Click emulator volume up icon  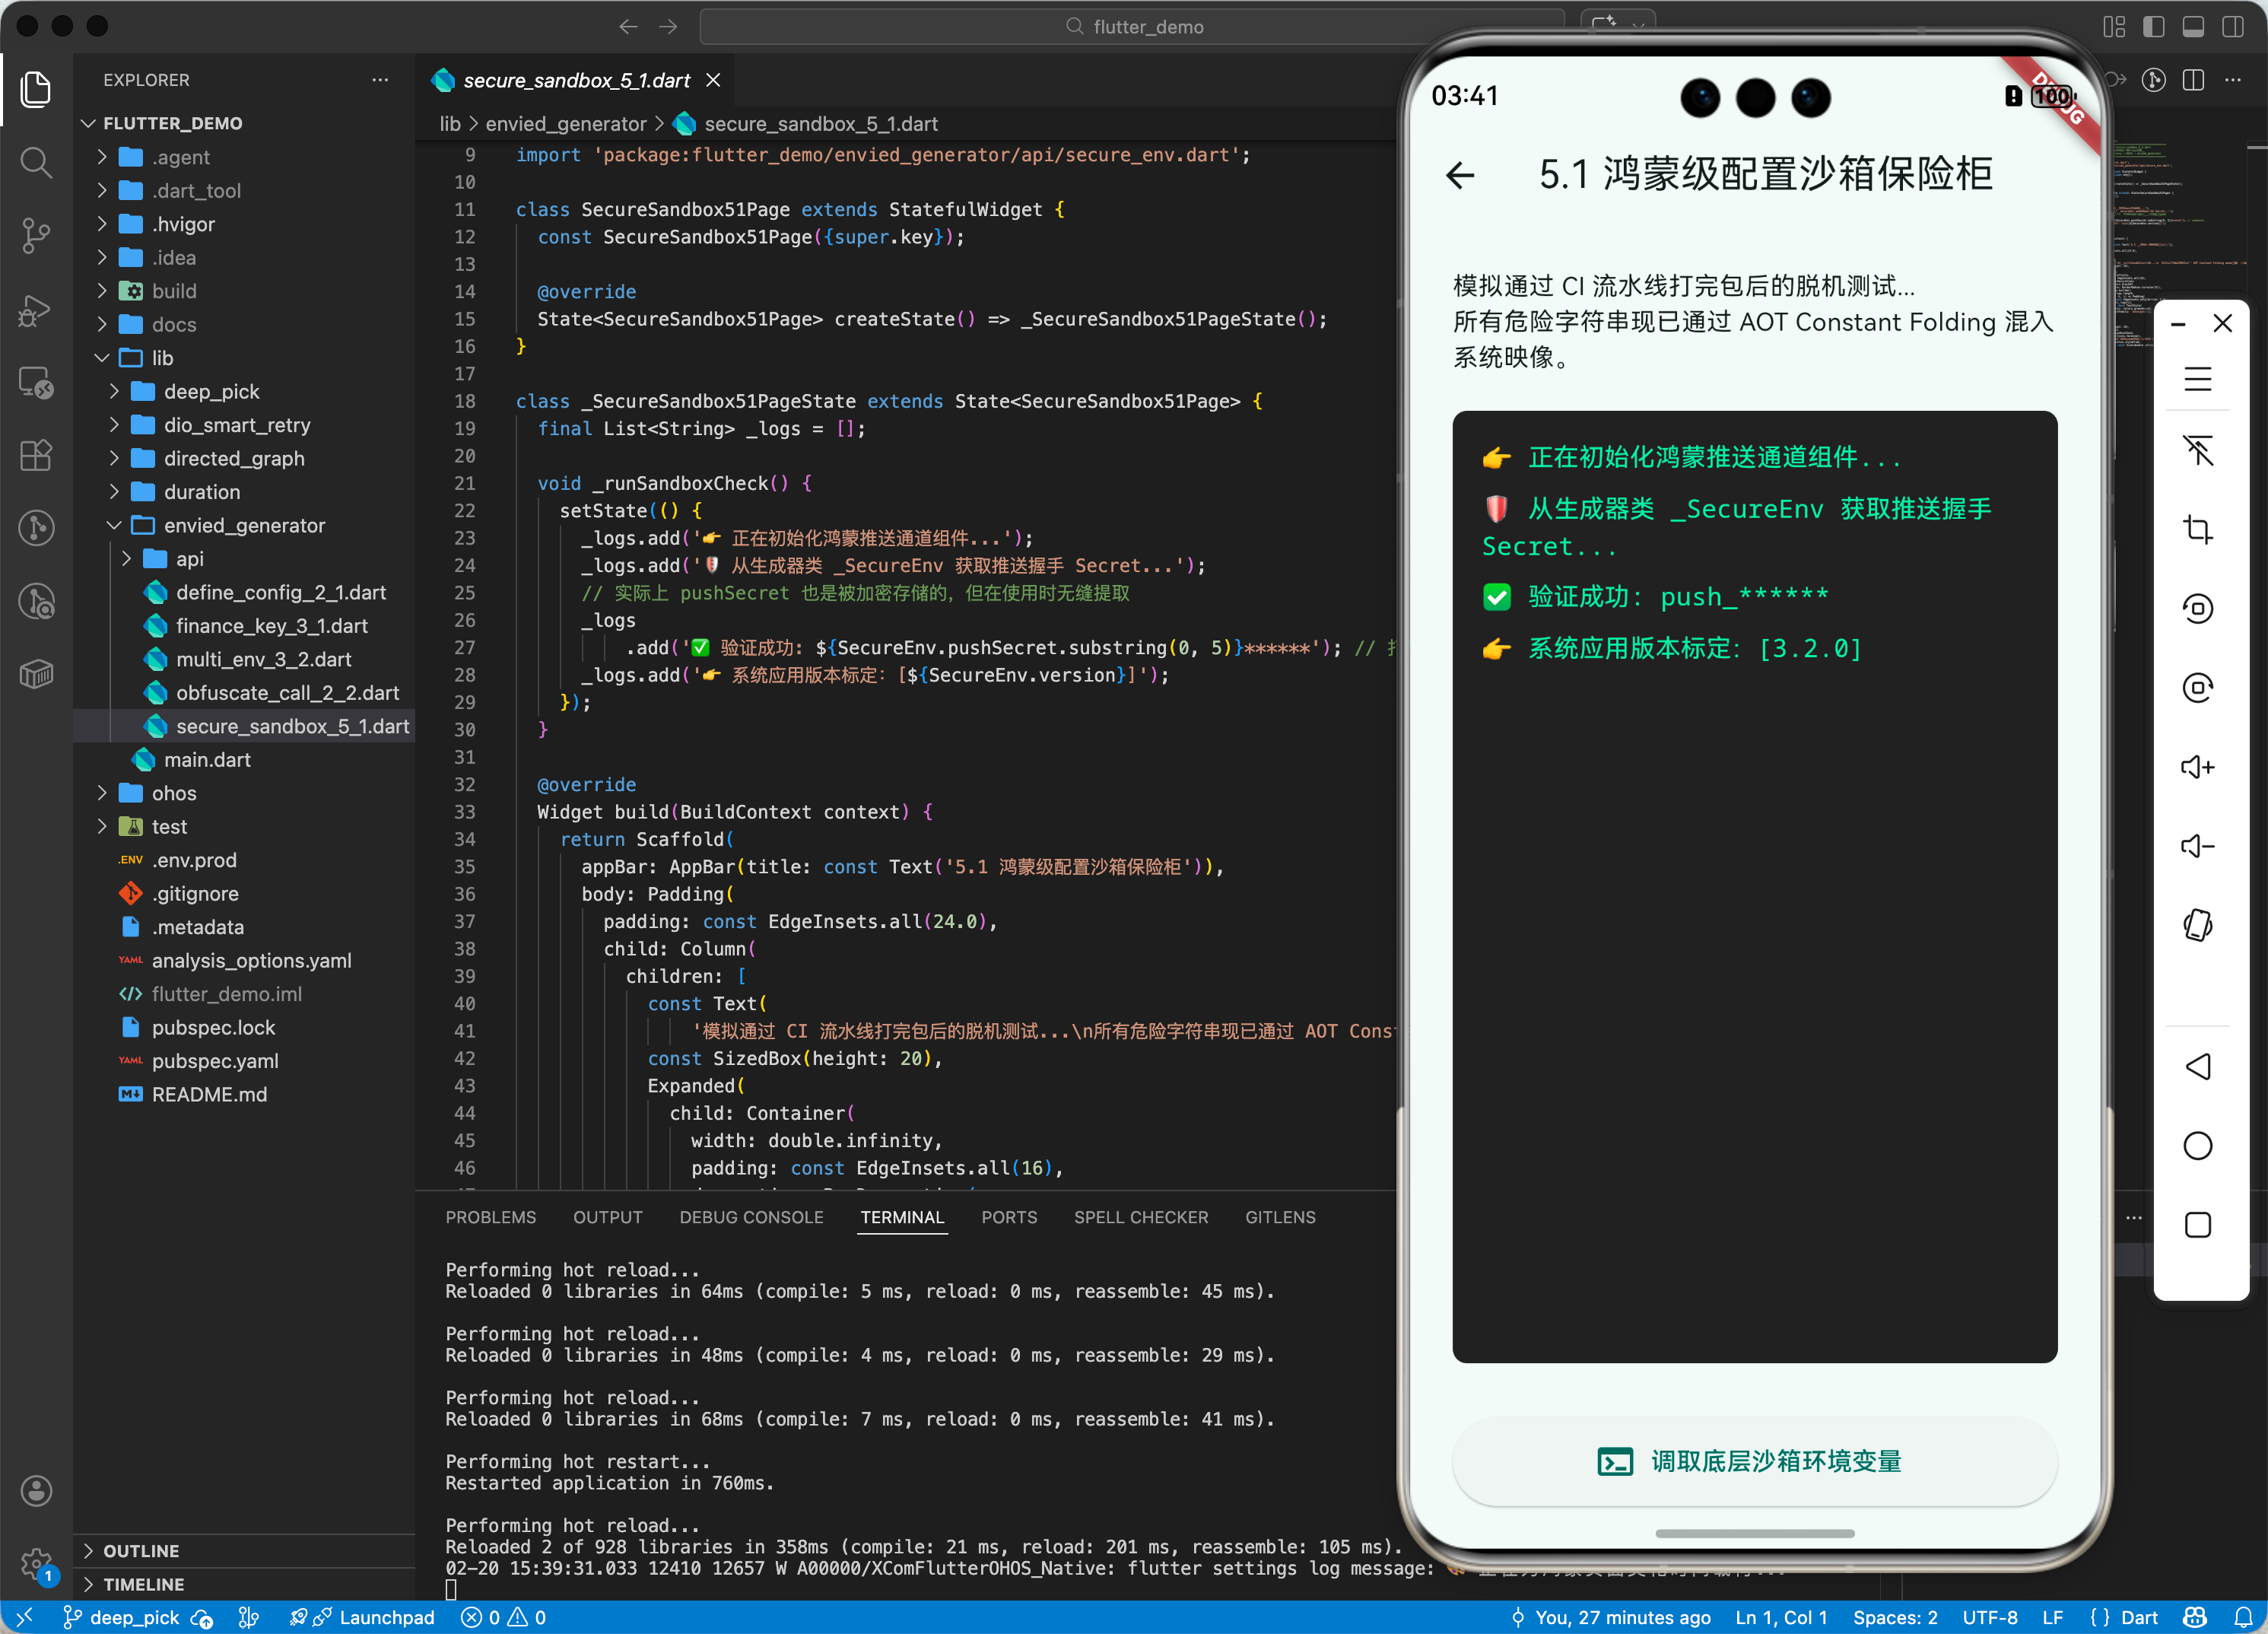click(2197, 767)
